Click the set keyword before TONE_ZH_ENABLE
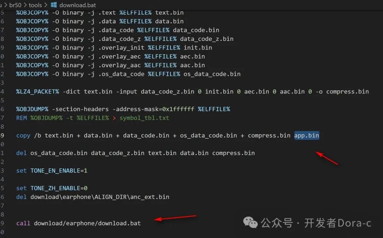The width and height of the screenshot is (383, 238). 22,188
